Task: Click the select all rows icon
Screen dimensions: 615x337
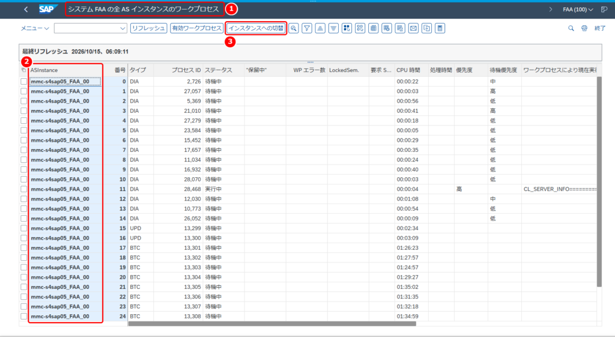Action: [347, 28]
